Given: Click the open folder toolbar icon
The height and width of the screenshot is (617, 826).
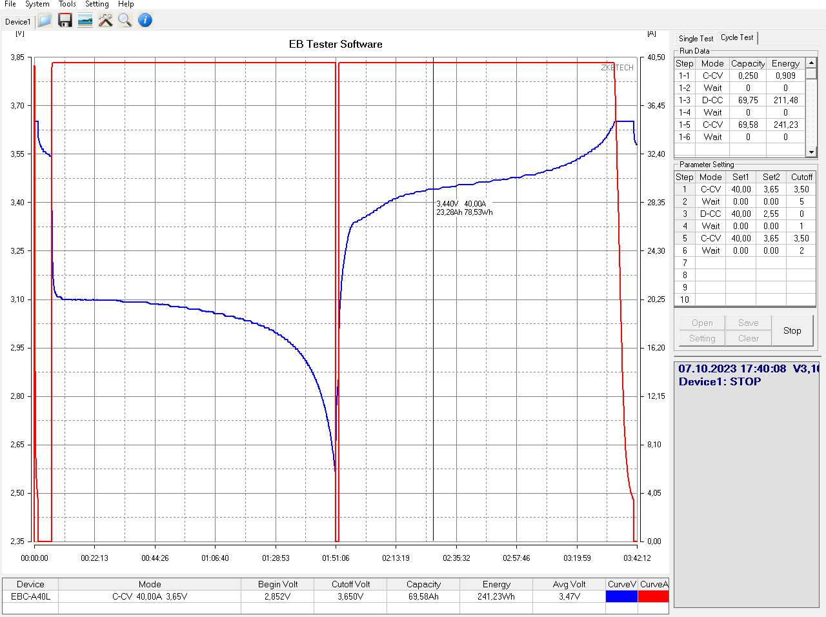Looking at the screenshot, I should pyautogui.click(x=45, y=21).
